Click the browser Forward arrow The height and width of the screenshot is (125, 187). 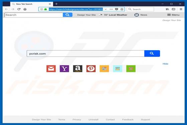(x=13, y=9)
